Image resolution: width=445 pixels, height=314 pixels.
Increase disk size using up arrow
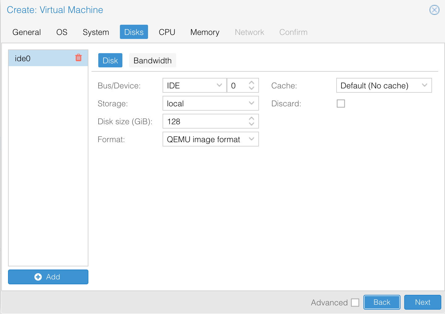[252, 119]
